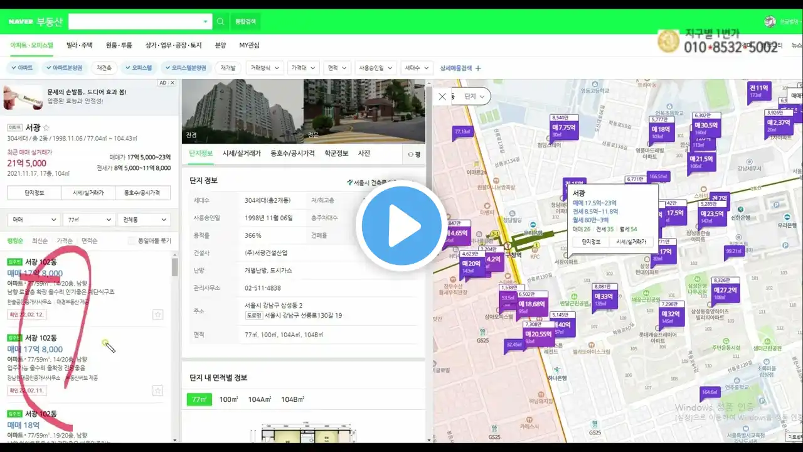
Task: Click 단지정보 button in the map popup
Action: 591,242
